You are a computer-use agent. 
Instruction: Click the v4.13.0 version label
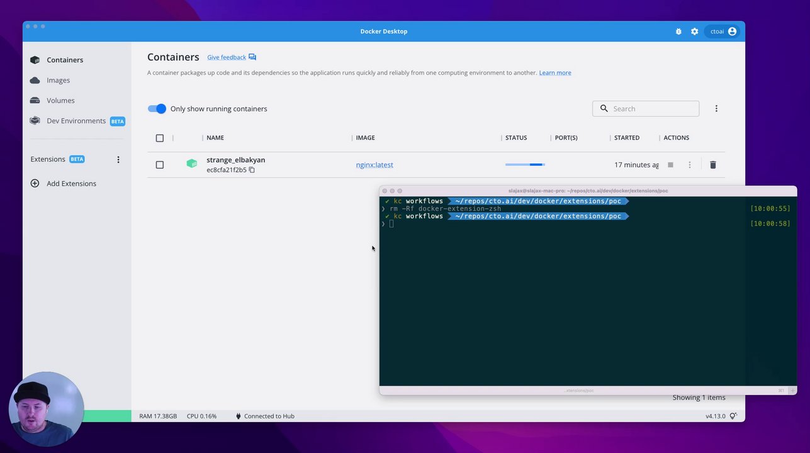[716, 417]
